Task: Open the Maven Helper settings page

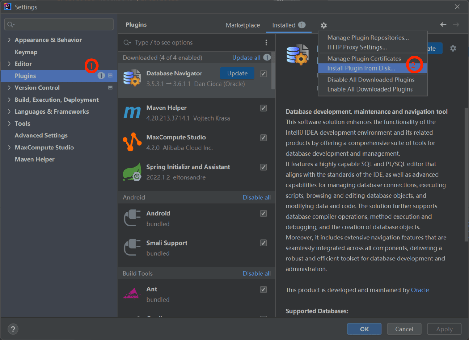Action: tap(35, 159)
